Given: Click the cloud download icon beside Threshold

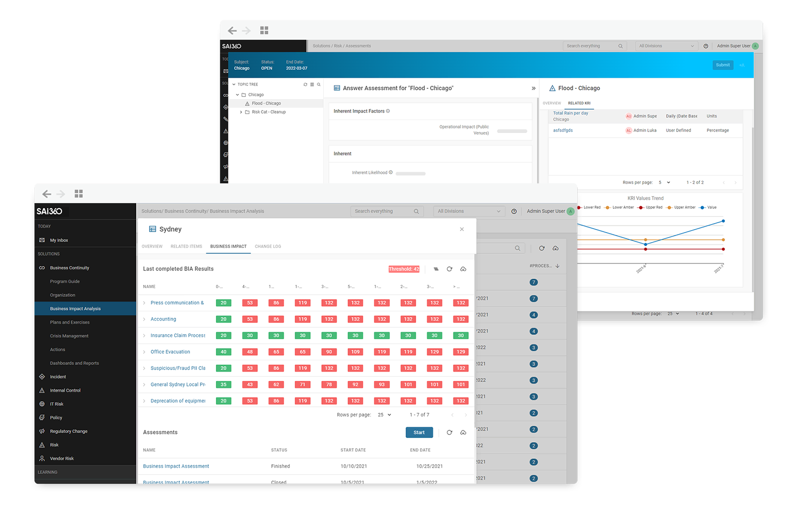Looking at the screenshot, I should click(x=463, y=269).
